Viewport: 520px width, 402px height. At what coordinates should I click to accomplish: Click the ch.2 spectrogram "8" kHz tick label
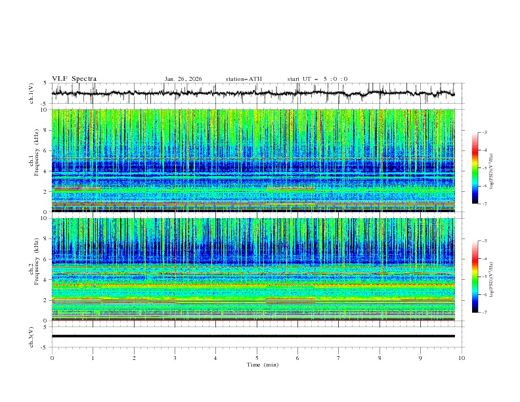click(x=47, y=239)
